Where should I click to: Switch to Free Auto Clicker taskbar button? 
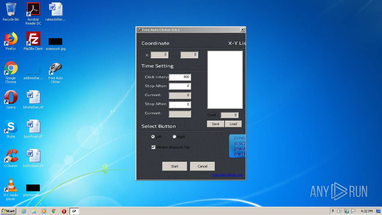(74, 211)
